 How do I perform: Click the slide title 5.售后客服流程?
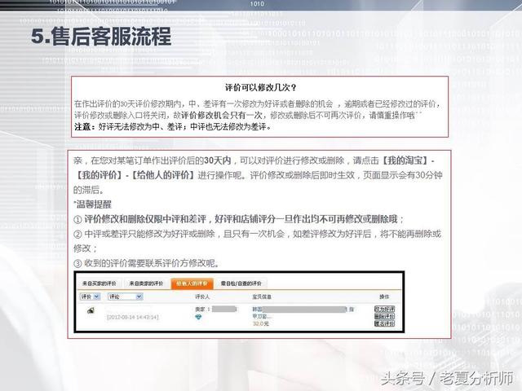(101, 37)
